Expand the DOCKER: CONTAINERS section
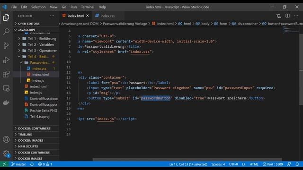Screen dimensions: 303x170 coord(36,128)
